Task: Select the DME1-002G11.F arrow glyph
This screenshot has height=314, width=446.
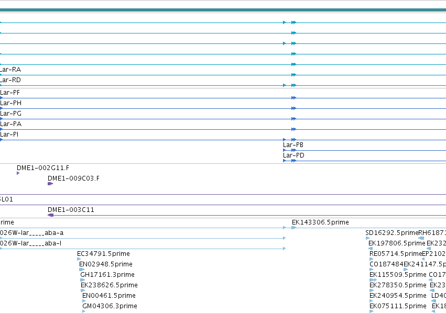Action: pos(18,173)
